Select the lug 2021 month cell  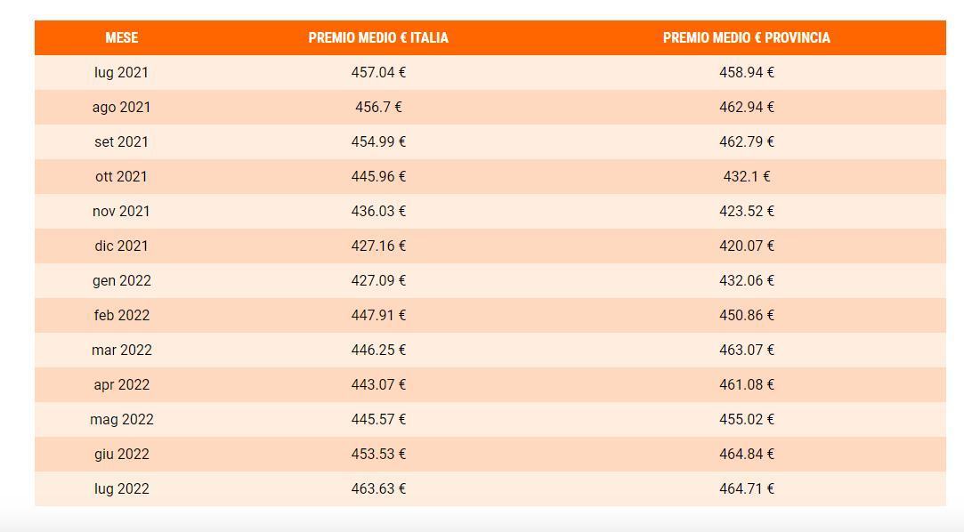tap(121, 72)
